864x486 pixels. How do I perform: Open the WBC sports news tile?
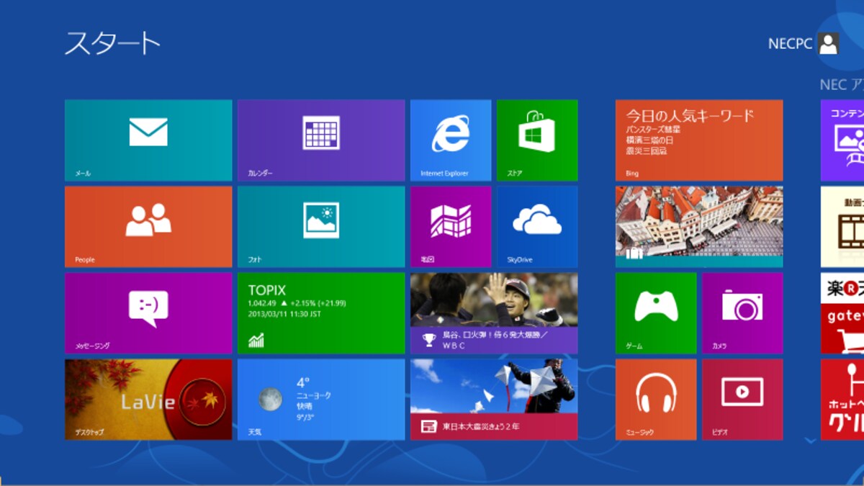[x=494, y=313]
